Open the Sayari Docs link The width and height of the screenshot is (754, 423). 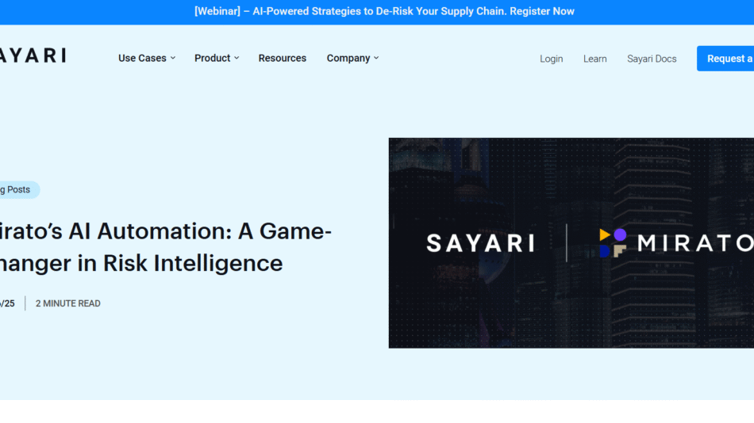click(x=652, y=59)
